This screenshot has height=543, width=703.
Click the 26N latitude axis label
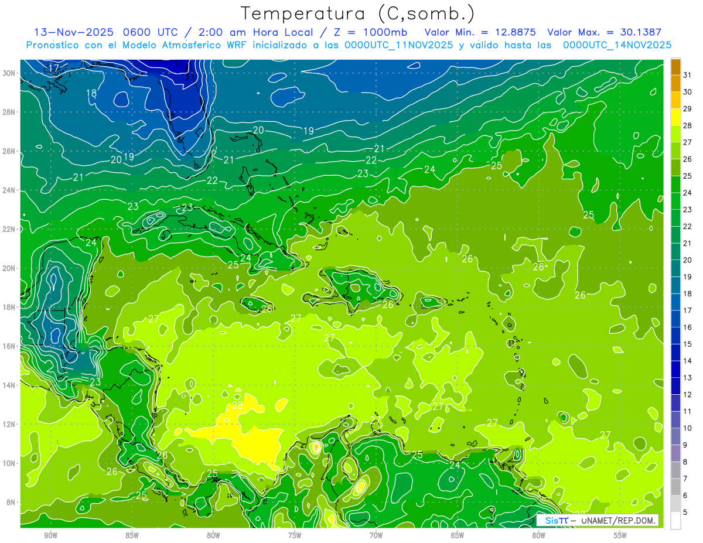[x=10, y=151]
